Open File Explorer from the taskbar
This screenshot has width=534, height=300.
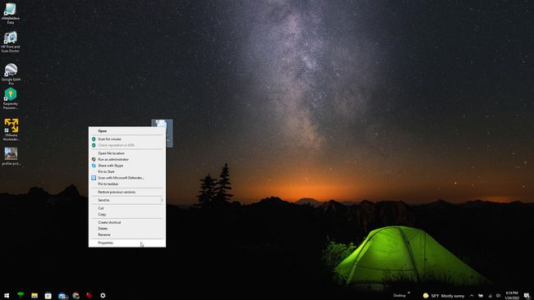point(35,296)
